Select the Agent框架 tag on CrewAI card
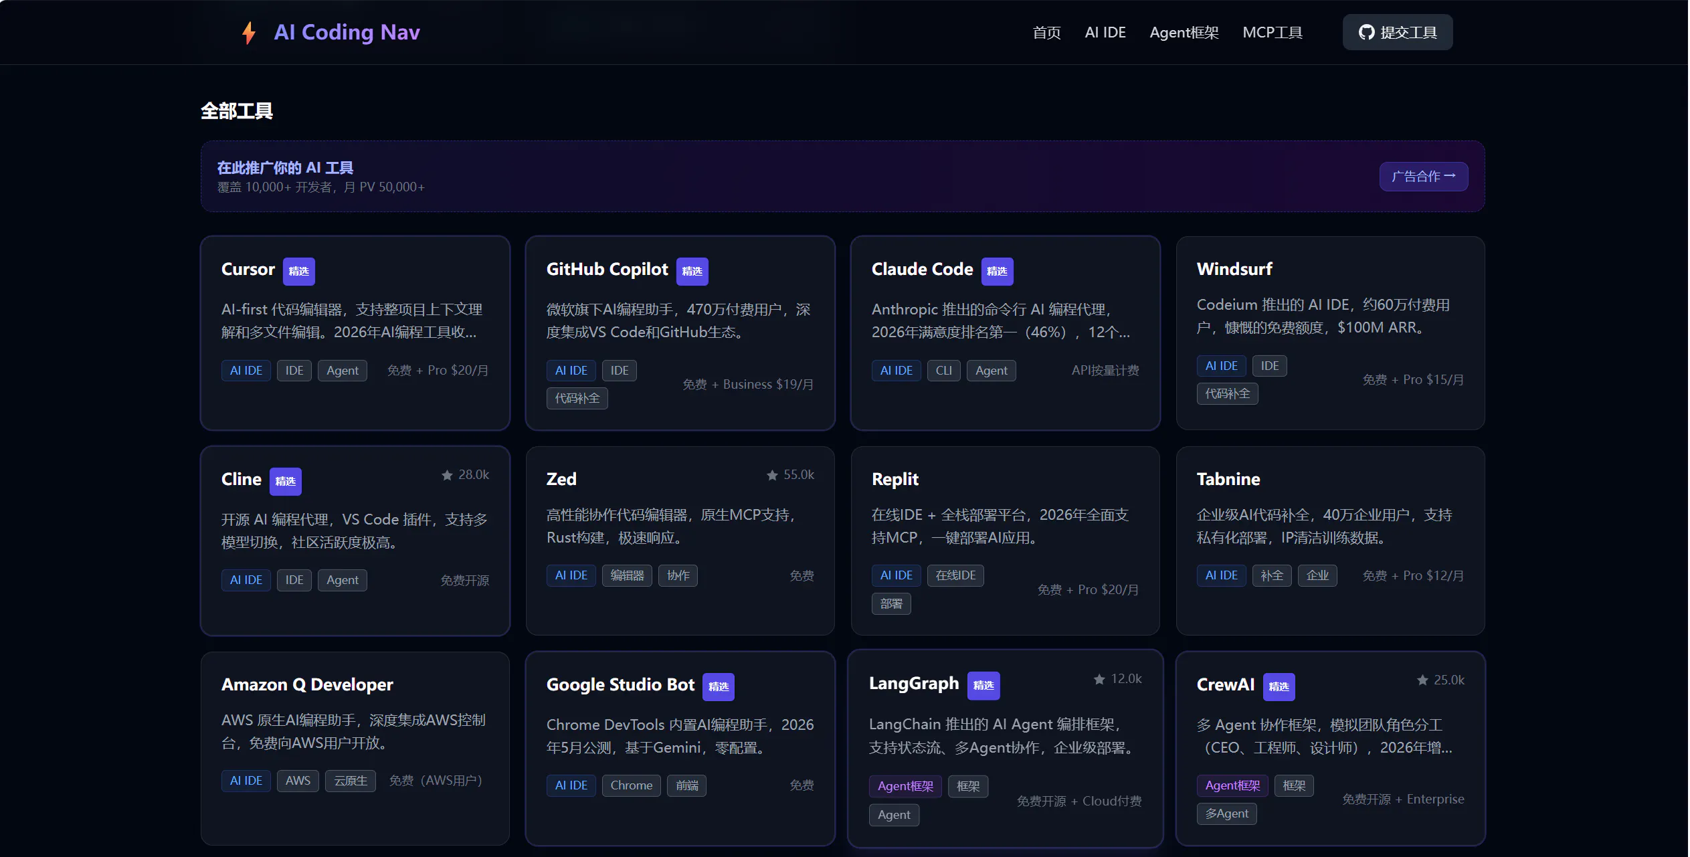This screenshot has width=1690, height=857. 1233,786
